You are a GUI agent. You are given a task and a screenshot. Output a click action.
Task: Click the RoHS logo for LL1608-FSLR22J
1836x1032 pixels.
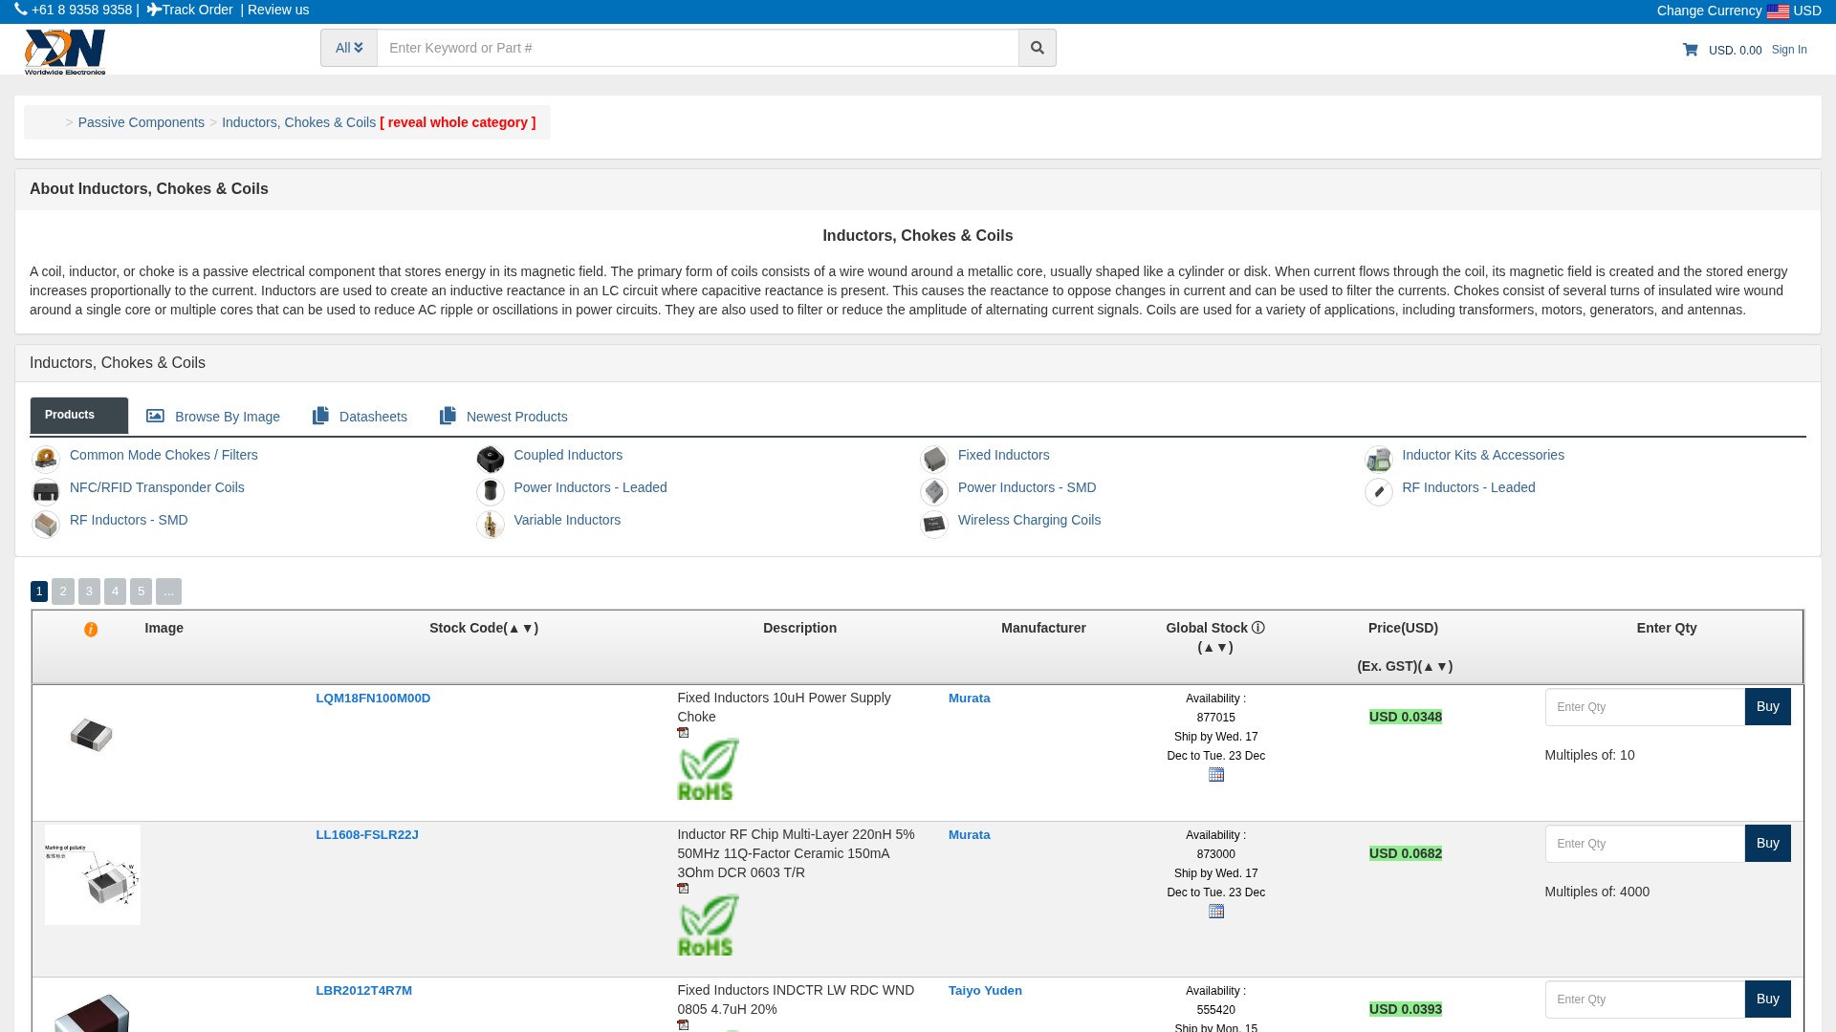click(709, 925)
